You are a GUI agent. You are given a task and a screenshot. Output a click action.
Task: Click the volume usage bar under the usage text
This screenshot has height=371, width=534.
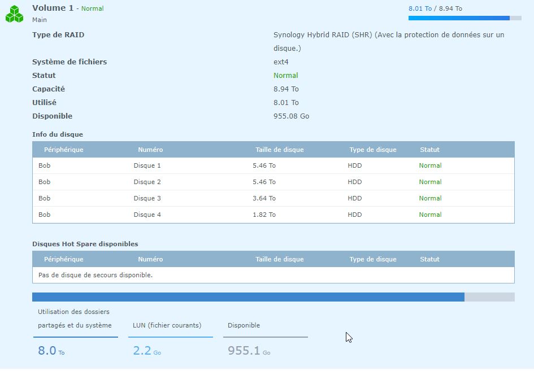(x=465, y=18)
